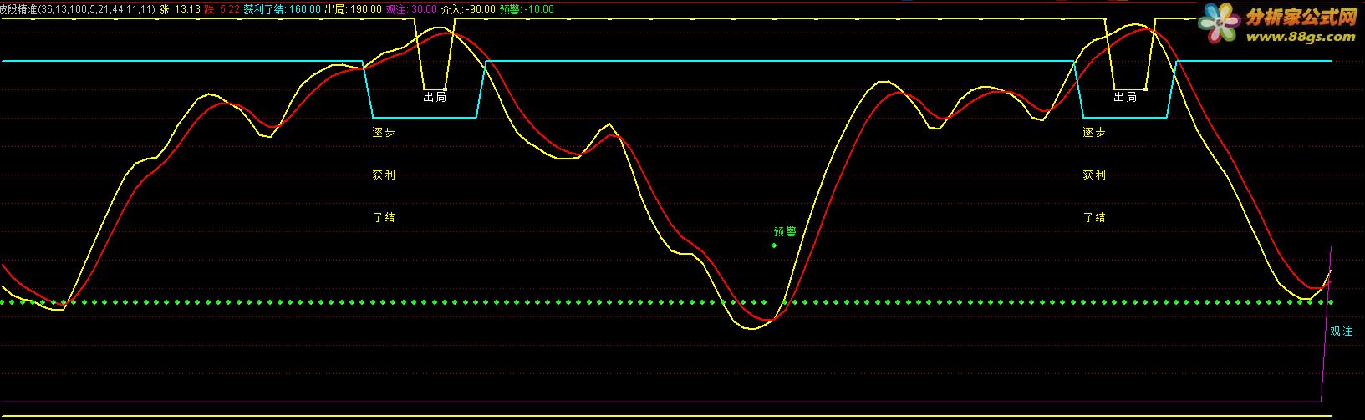Click the first 逐步 chart annotation
The height and width of the screenshot is (420, 1365).
tap(384, 132)
